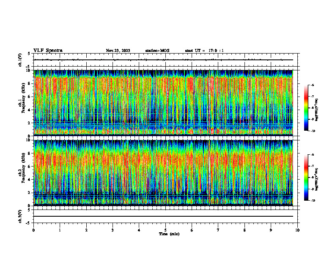This screenshot has height=258, width=335.
Task: Click the "10" tick at time axis end
Action: click(x=297, y=230)
